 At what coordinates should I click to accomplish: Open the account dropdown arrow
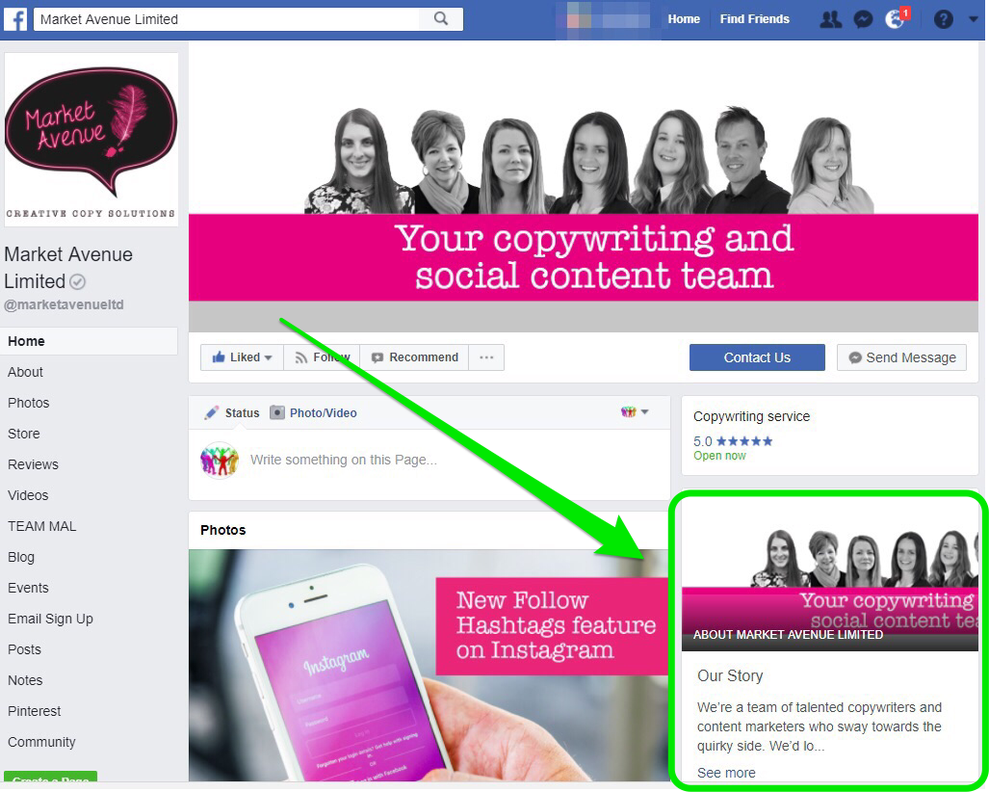coord(973,19)
